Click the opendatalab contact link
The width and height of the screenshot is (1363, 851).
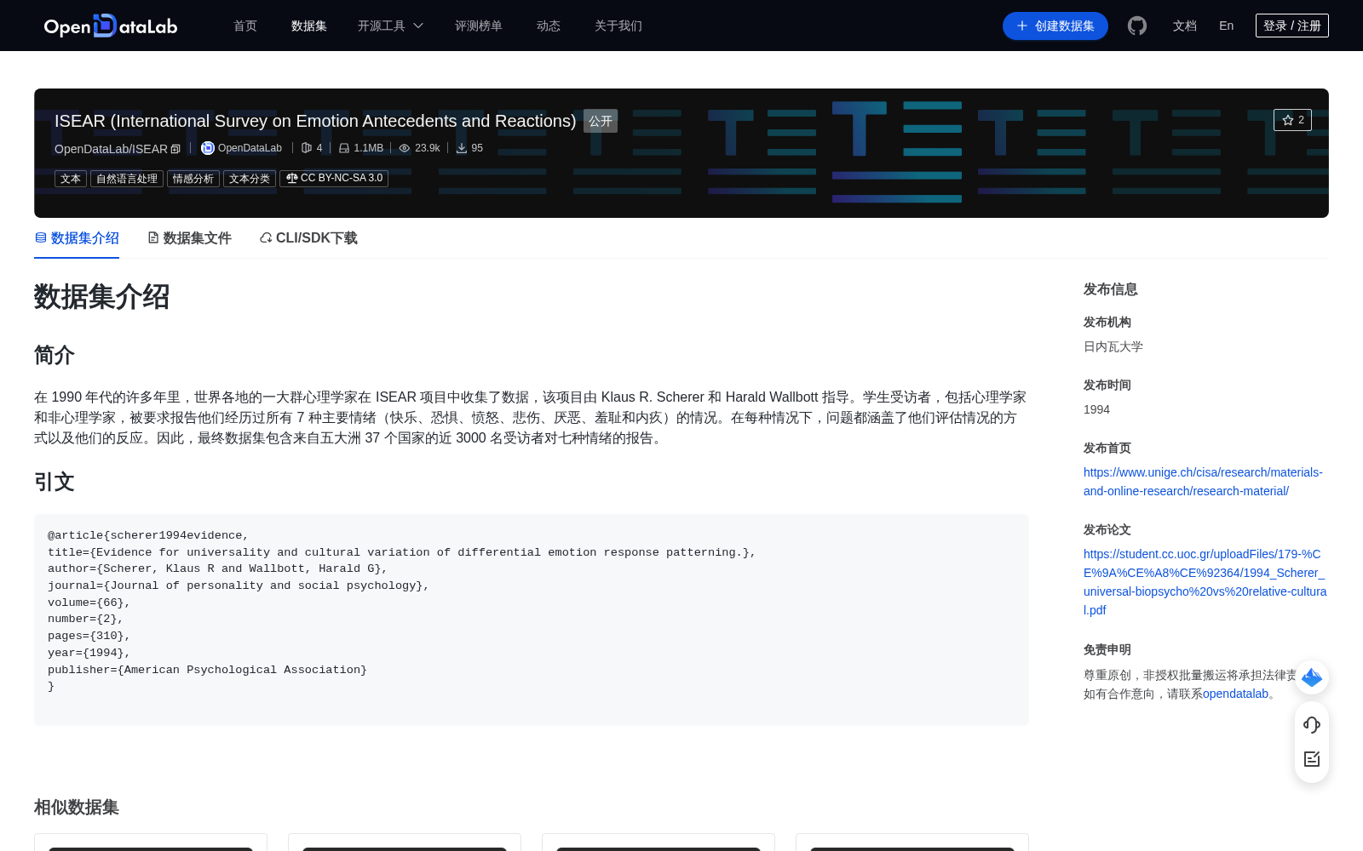click(x=1235, y=694)
